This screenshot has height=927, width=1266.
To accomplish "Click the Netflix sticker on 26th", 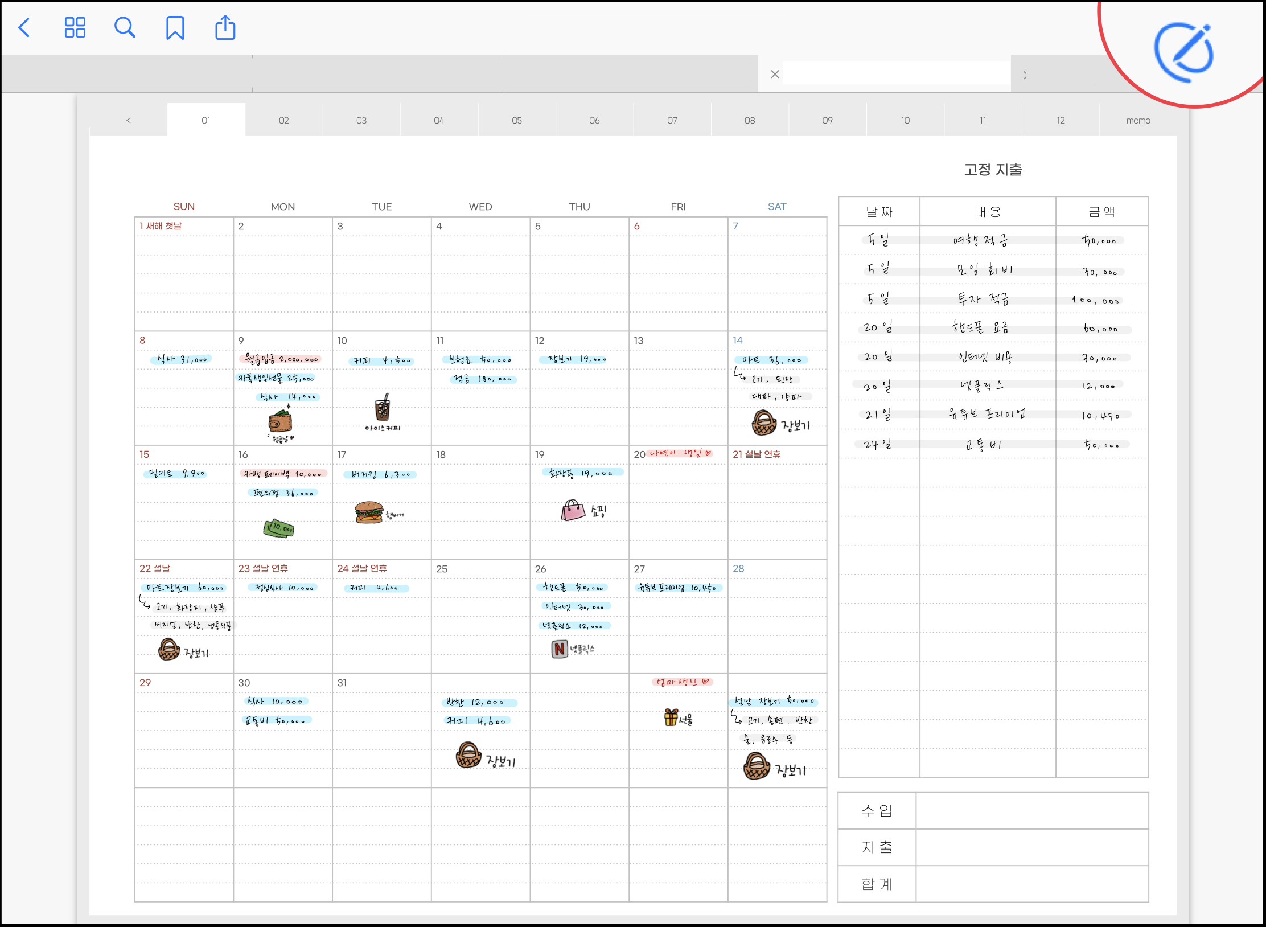I will pyautogui.click(x=560, y=649).
